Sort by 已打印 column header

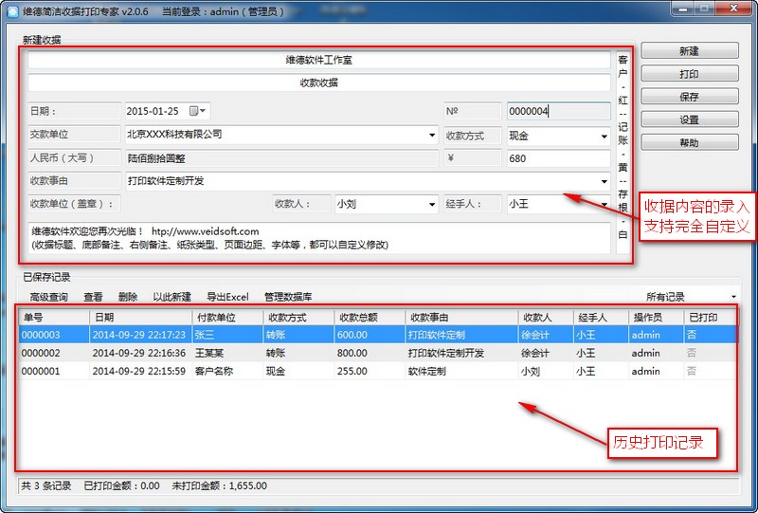(711, 318)
